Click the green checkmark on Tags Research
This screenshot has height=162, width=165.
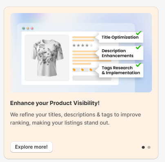[138, 65]
